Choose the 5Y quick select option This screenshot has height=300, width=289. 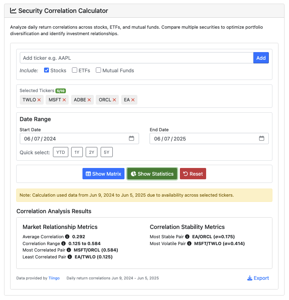coord(107,152)
